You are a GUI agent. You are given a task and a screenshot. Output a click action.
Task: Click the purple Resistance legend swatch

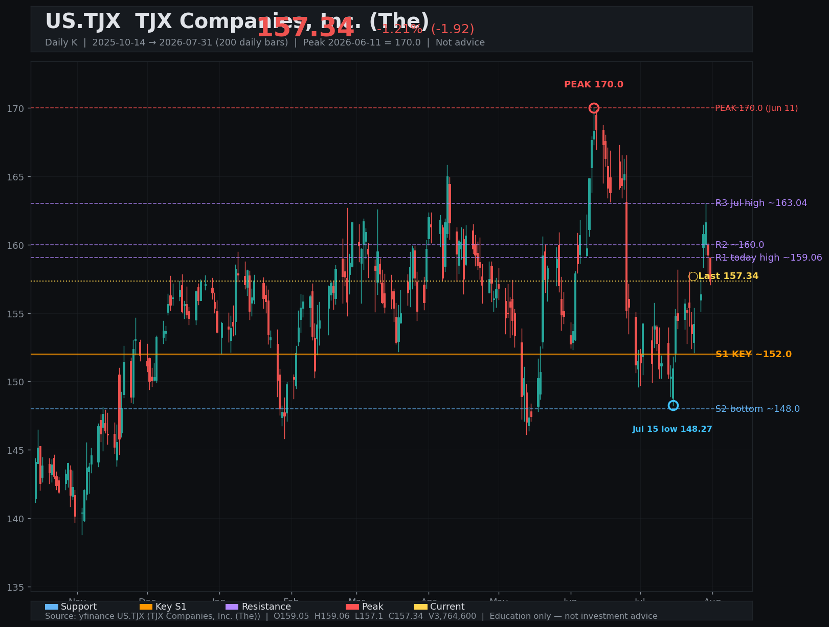click(232, 607)
